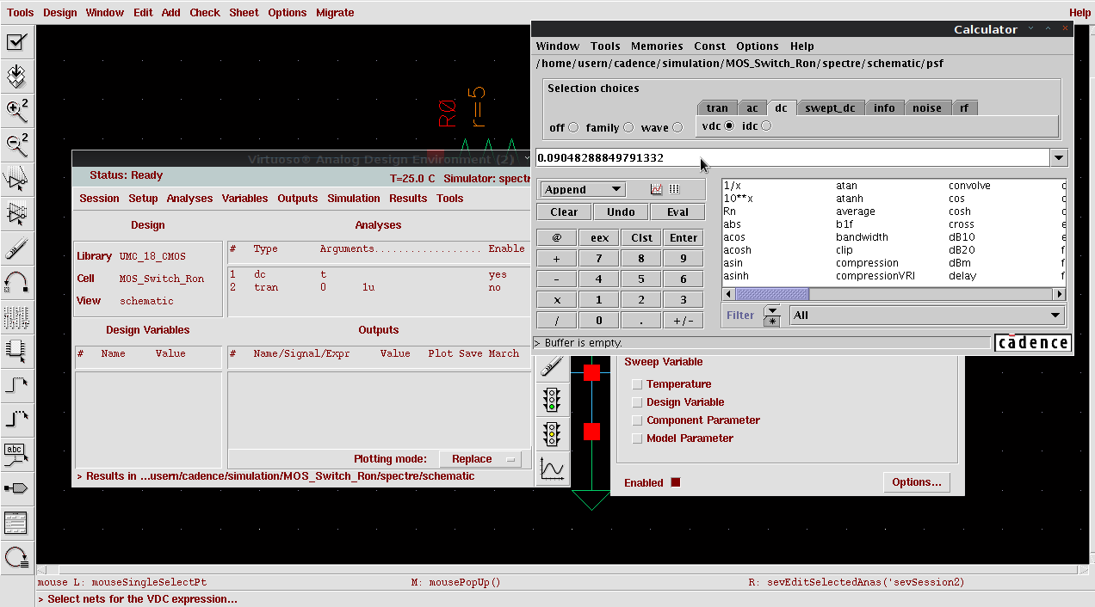Viewport: 1095px width, 607px height.
Task: Open ADE Simulation menu
Action: (354, 199)
